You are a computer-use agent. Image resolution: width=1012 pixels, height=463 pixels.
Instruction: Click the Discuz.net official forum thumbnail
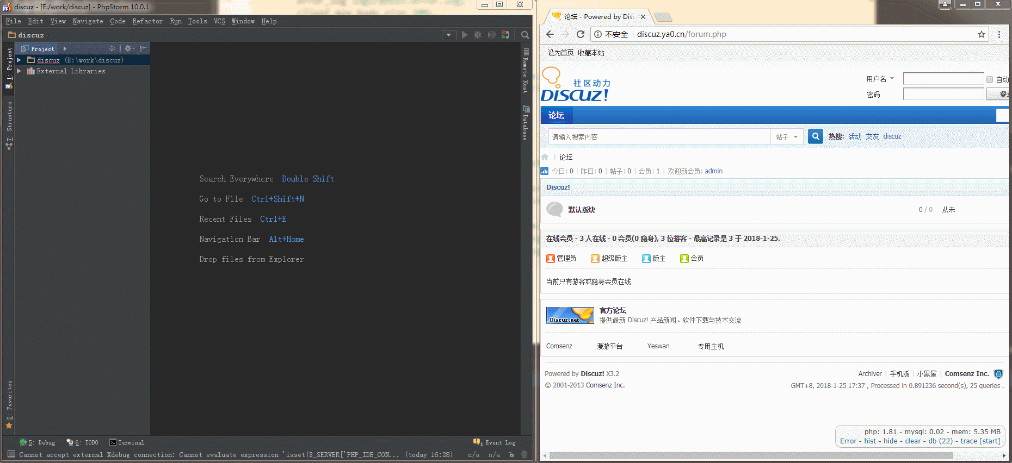pos(570,315)
